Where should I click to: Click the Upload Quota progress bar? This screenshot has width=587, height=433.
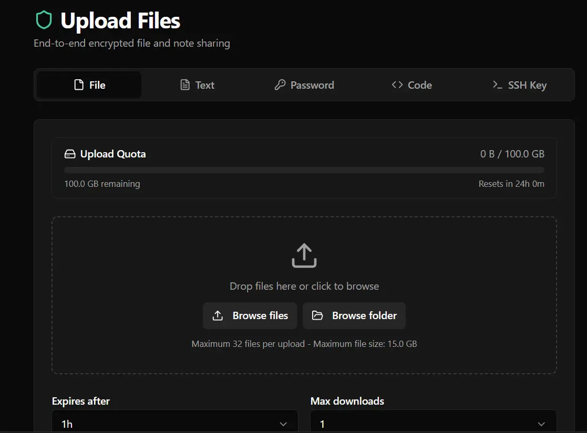(x=304, y=170)
